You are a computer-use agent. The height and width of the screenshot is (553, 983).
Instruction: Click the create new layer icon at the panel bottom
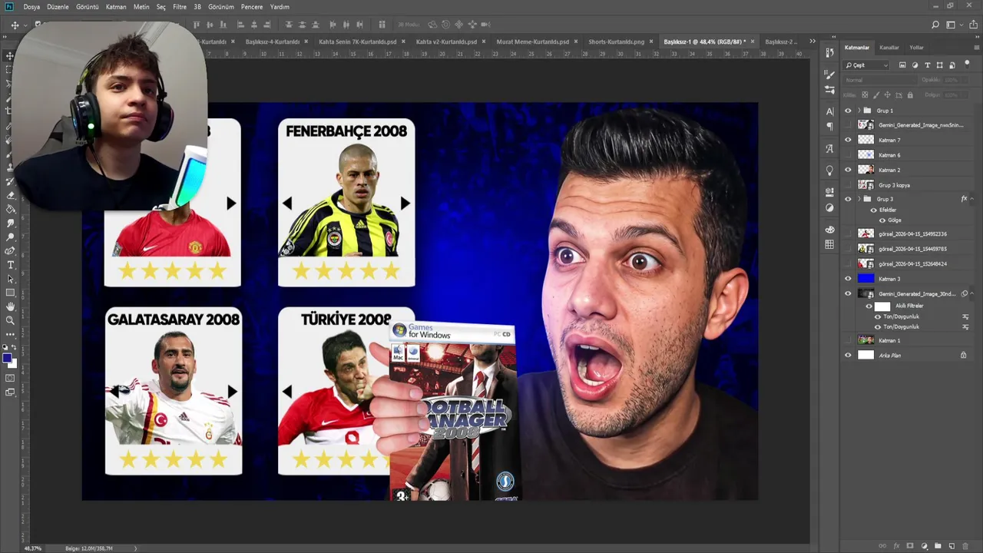pos(952,545)
